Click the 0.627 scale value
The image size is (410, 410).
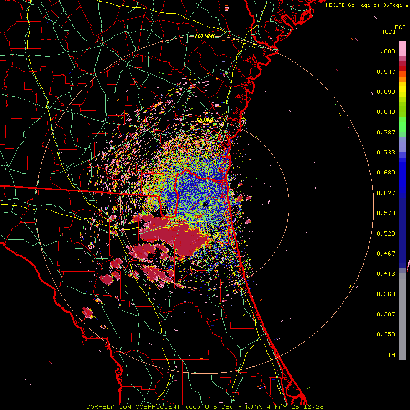point(386,193)
